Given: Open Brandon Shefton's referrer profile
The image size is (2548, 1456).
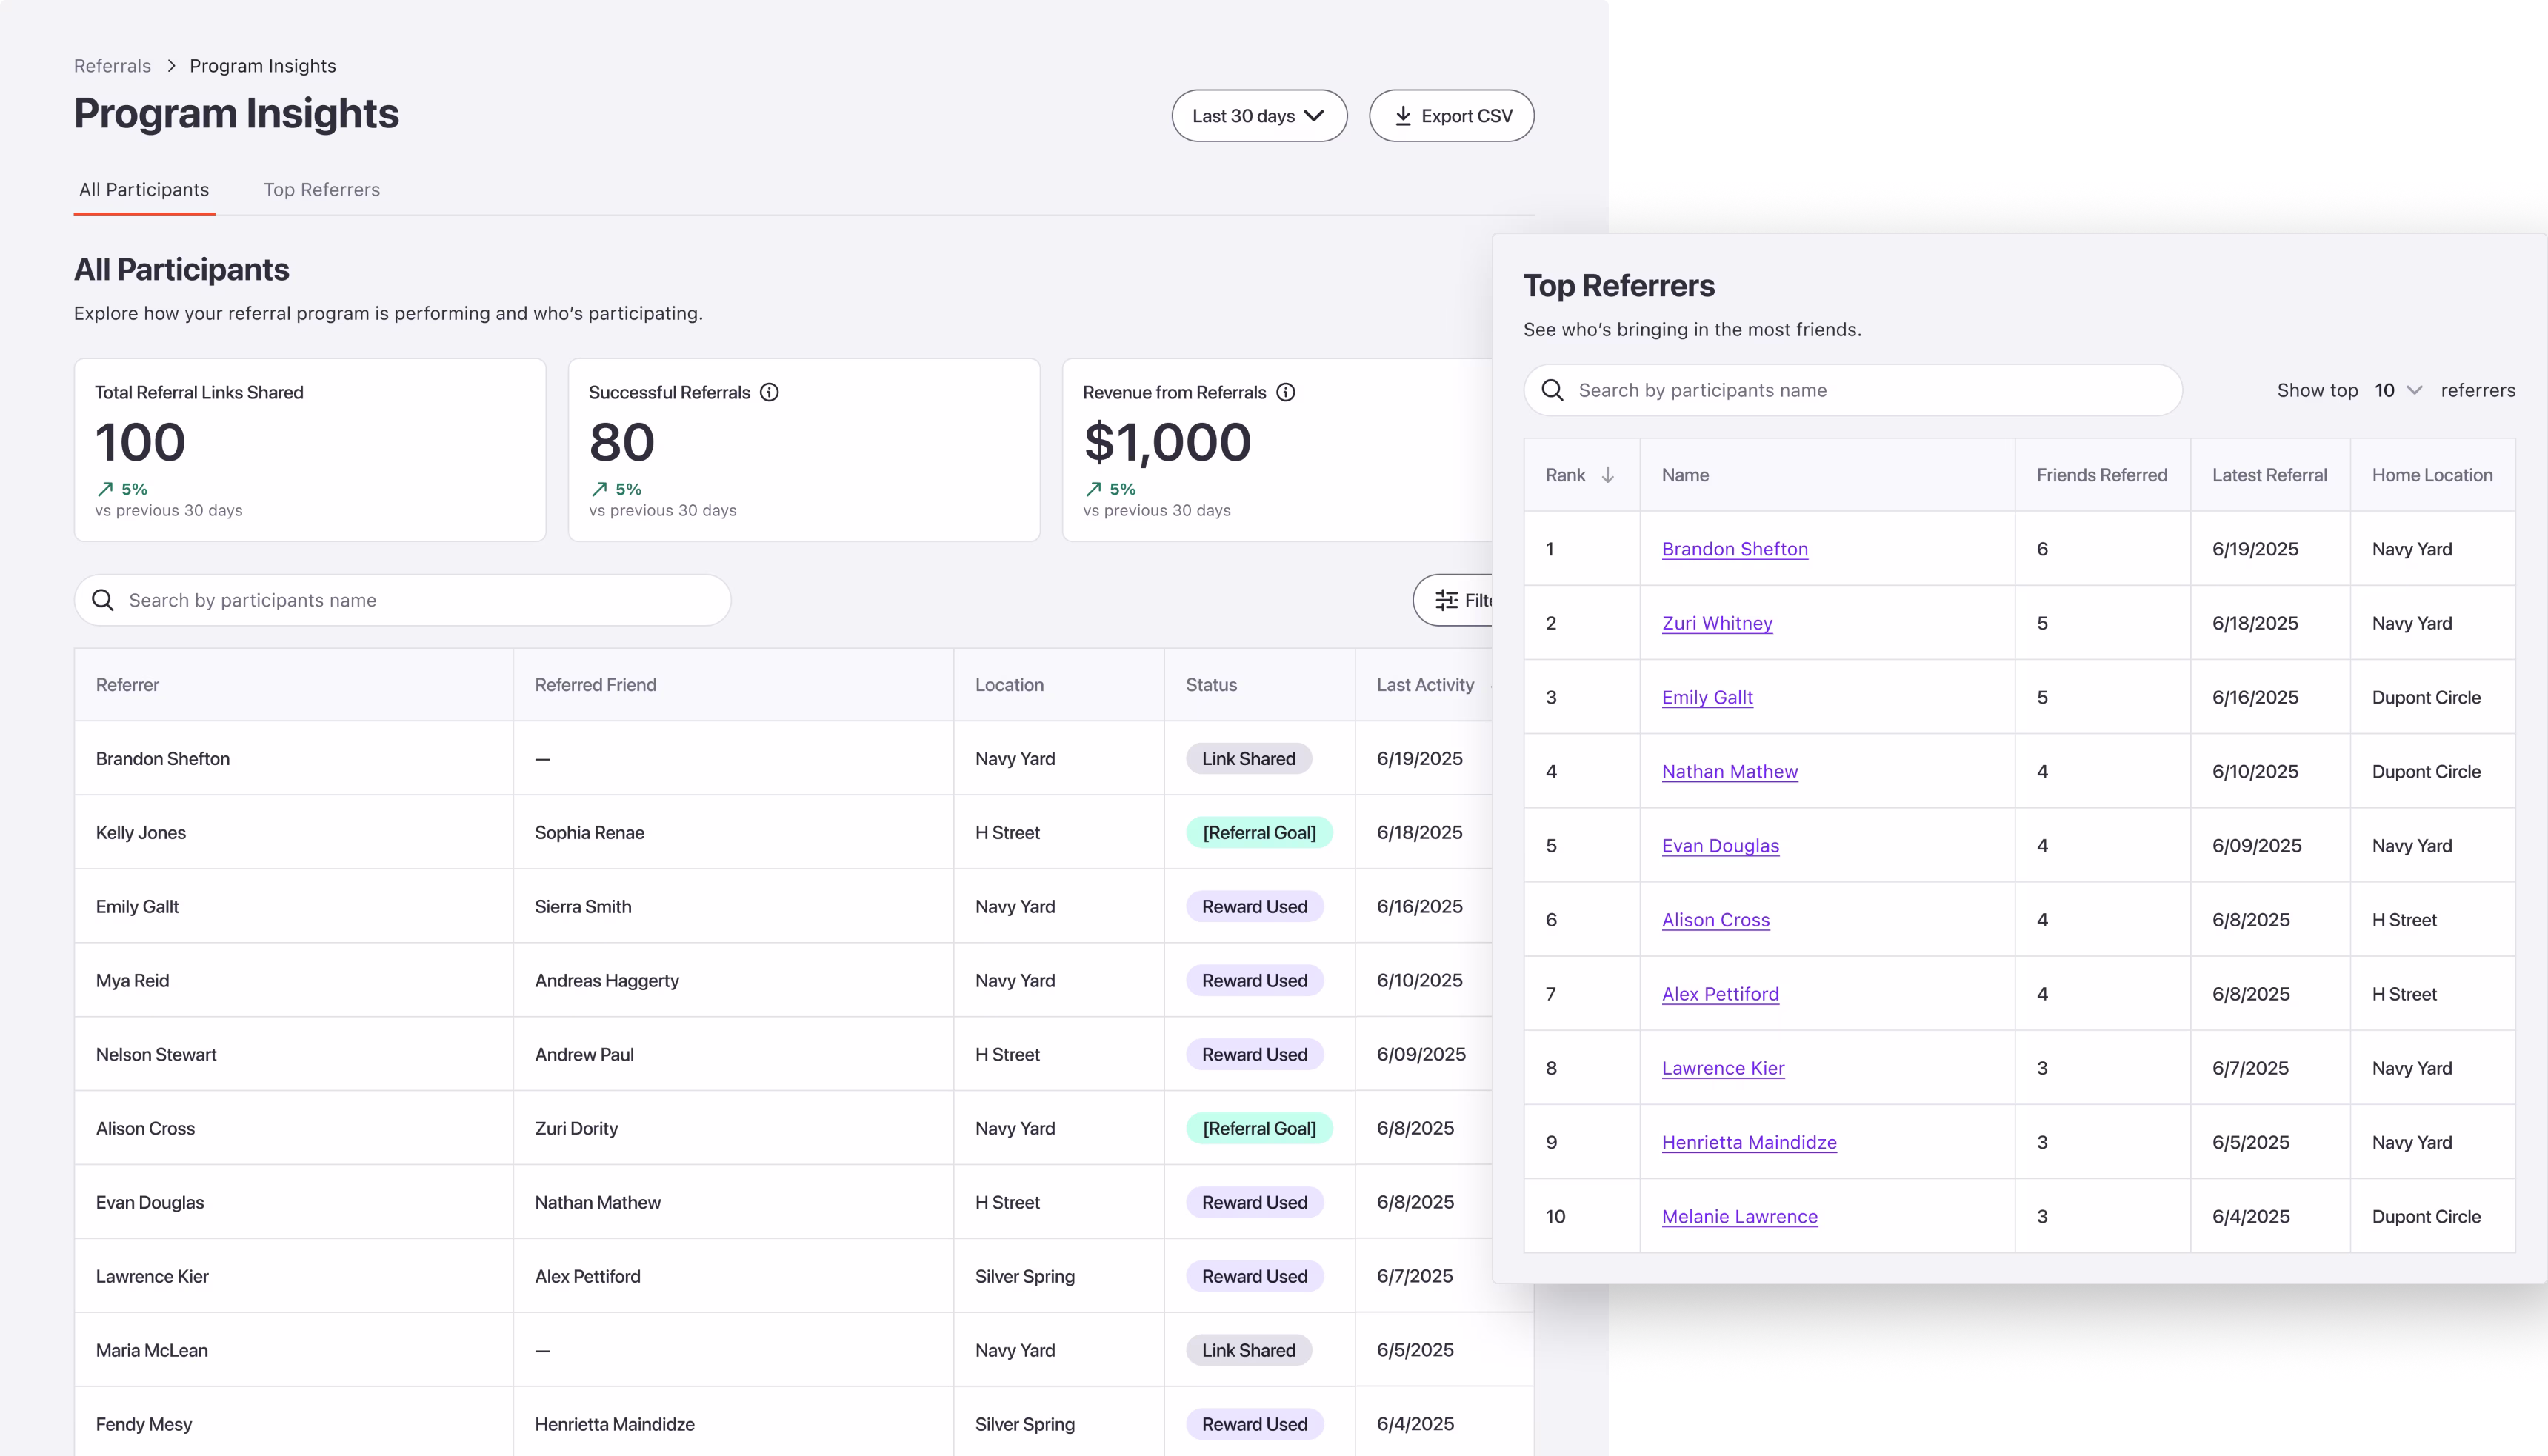Looking at the screenshot, I should 1735,549.
